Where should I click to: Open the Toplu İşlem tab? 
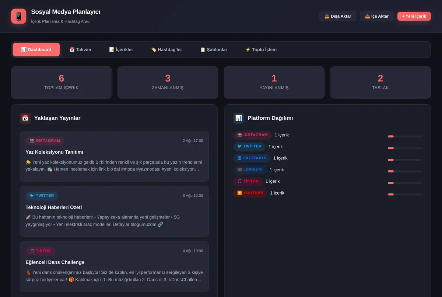261,50
